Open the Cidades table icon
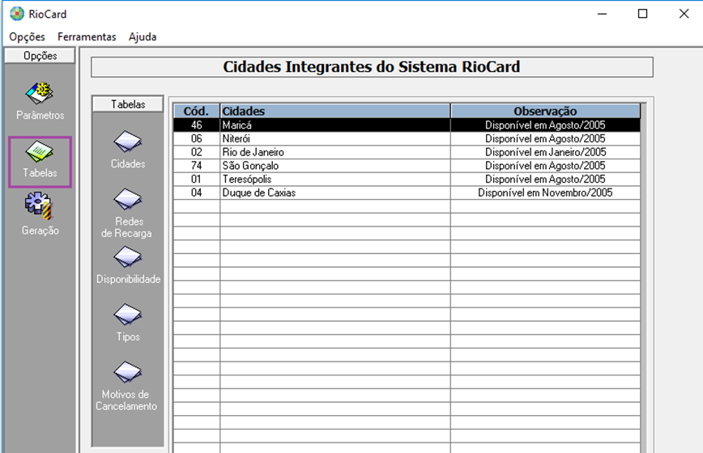Viewport: 703px width, 453px height. [x=128, y=142]
